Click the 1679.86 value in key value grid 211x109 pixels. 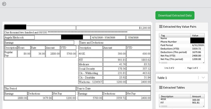pyautogui.click(x=196, y=52)
